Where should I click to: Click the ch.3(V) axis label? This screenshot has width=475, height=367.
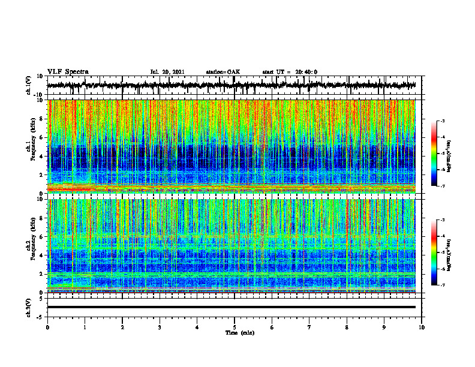pyautogui.click(x=29, y=308)
